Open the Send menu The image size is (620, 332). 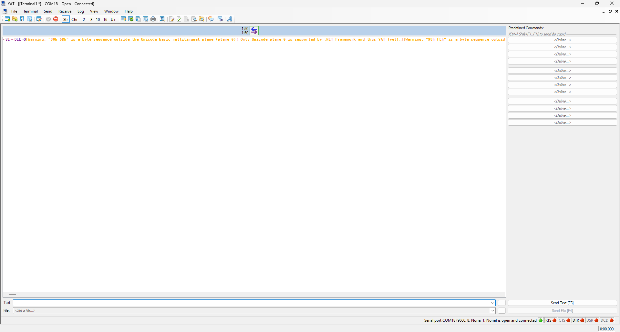[x=48, y=11]
